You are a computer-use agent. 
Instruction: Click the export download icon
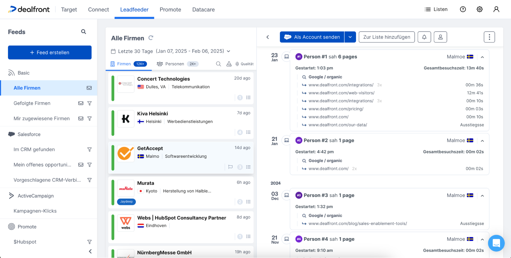[229, 64]
